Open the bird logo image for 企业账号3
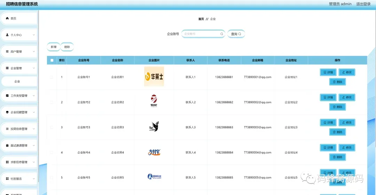Image resolution: width=376 pixels, height=195 pixels. click(154, 127)
